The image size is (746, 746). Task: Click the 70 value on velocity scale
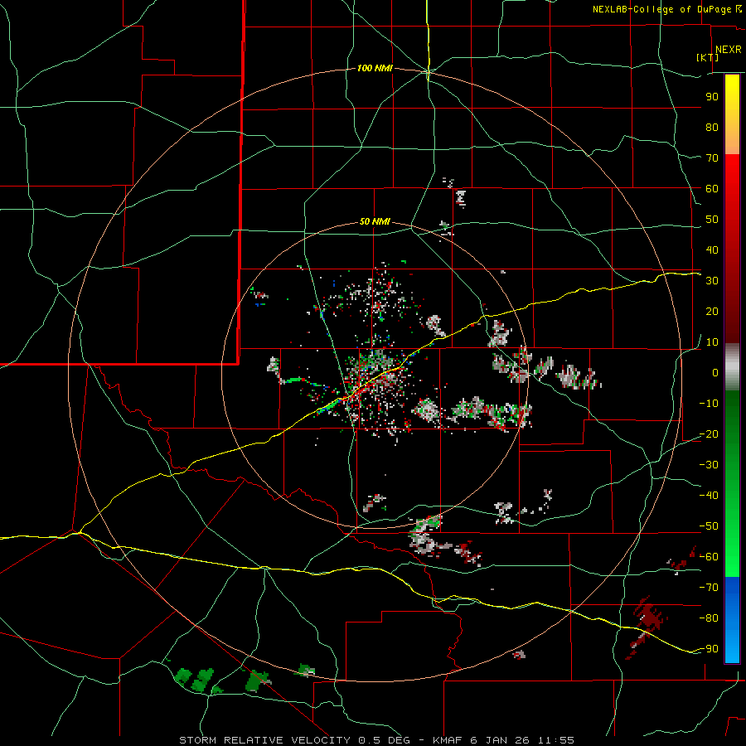click(x=712, y=158)
